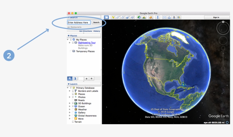Expand the More layer arrow
Image resolution: width=233 pixels, height=137 pixels.
70,119
